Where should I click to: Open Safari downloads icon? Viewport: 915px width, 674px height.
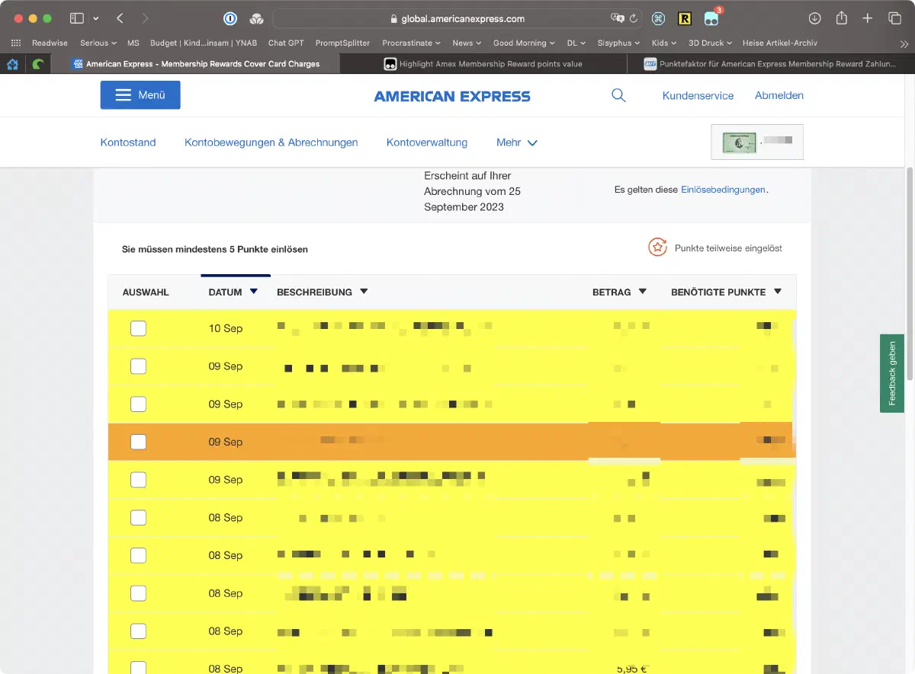(x=814, y=18)
